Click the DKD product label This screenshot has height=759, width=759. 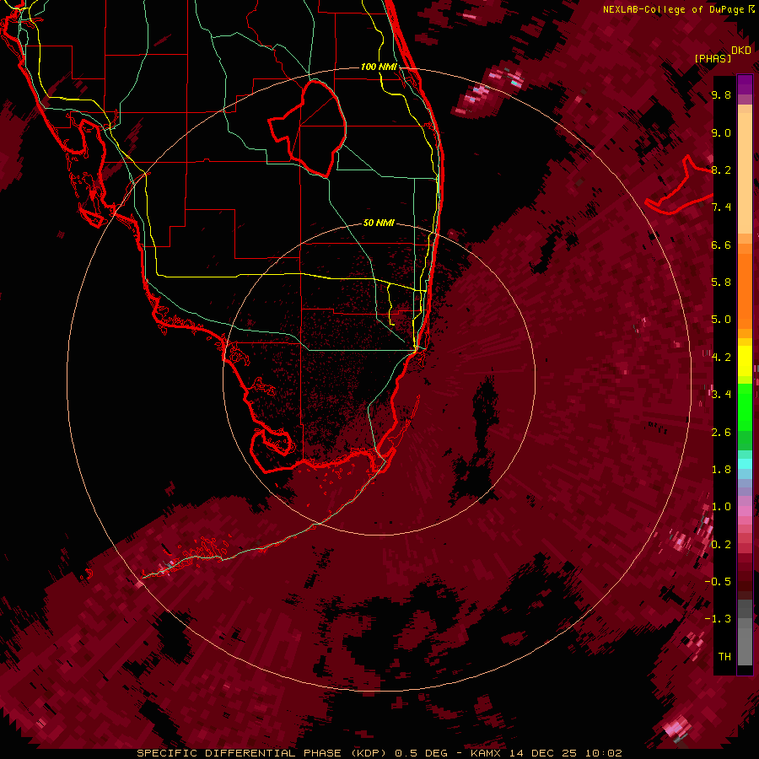741,51
